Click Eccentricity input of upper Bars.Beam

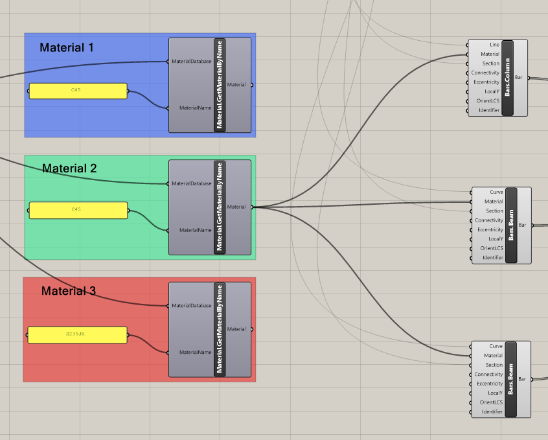click(490, 230)
